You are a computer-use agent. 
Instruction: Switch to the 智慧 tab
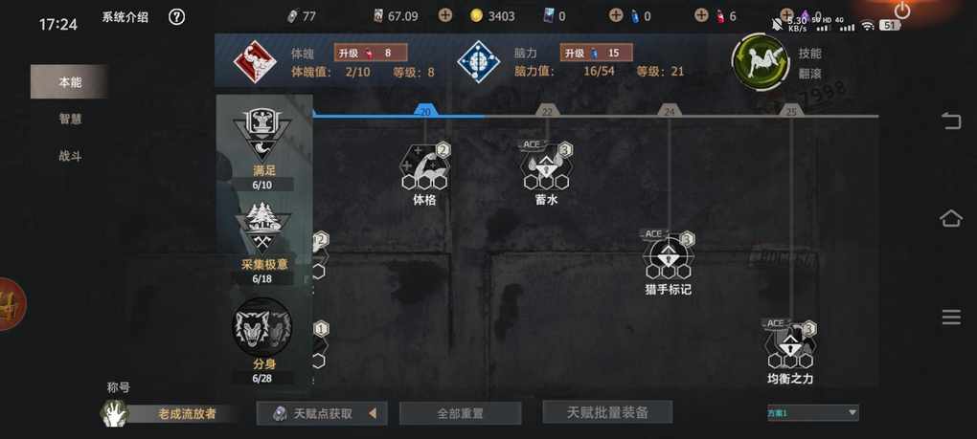(x=71, y=119)
